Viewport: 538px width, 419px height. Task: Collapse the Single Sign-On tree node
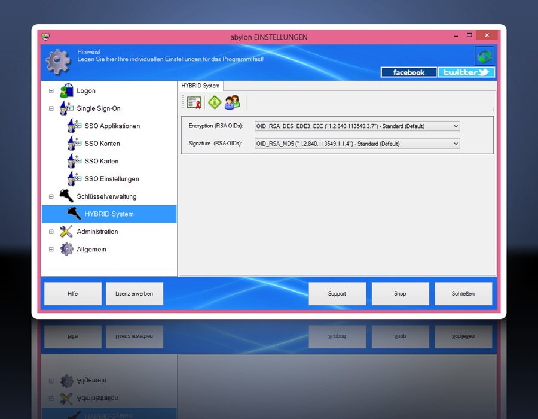click(51, 108)
